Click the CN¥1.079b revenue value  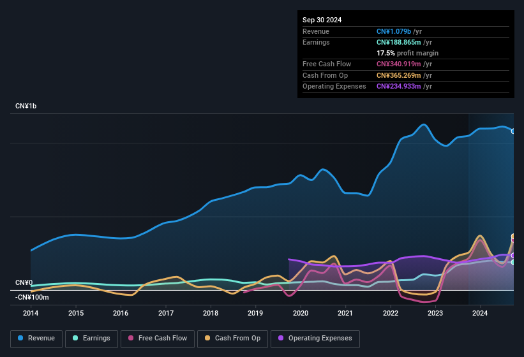394,31
